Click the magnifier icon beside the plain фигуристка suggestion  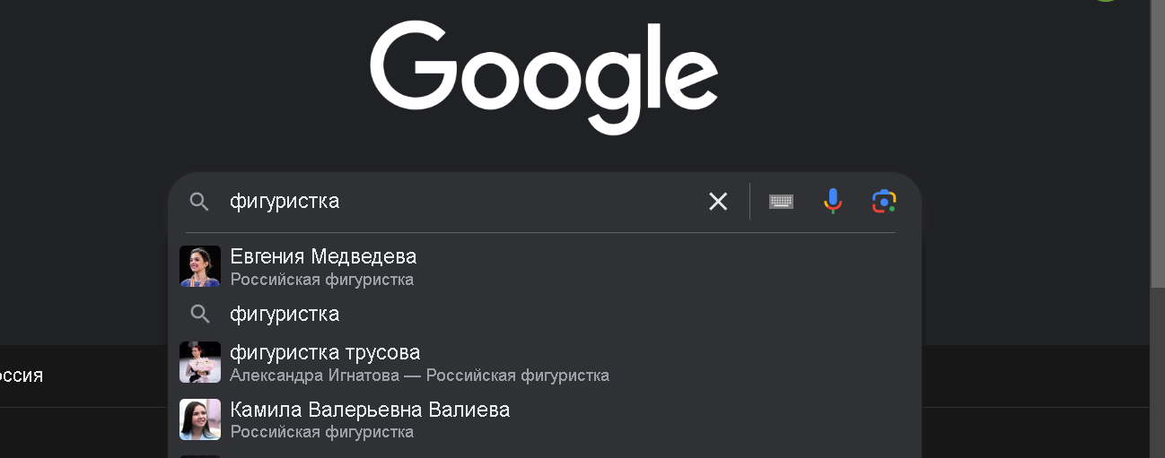pos(200,314)
